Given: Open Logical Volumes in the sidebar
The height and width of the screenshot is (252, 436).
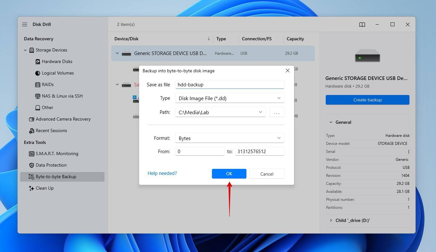Looking at the screenshot, I should tap(58, 73).
